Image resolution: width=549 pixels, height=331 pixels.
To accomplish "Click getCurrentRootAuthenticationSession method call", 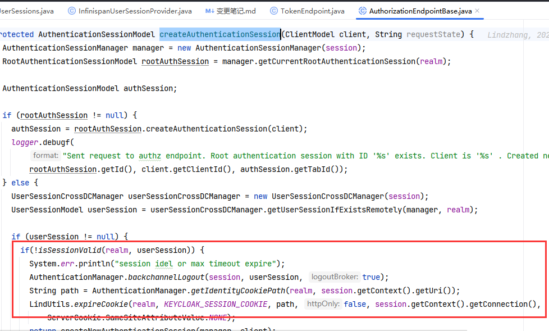I will 337,61.
